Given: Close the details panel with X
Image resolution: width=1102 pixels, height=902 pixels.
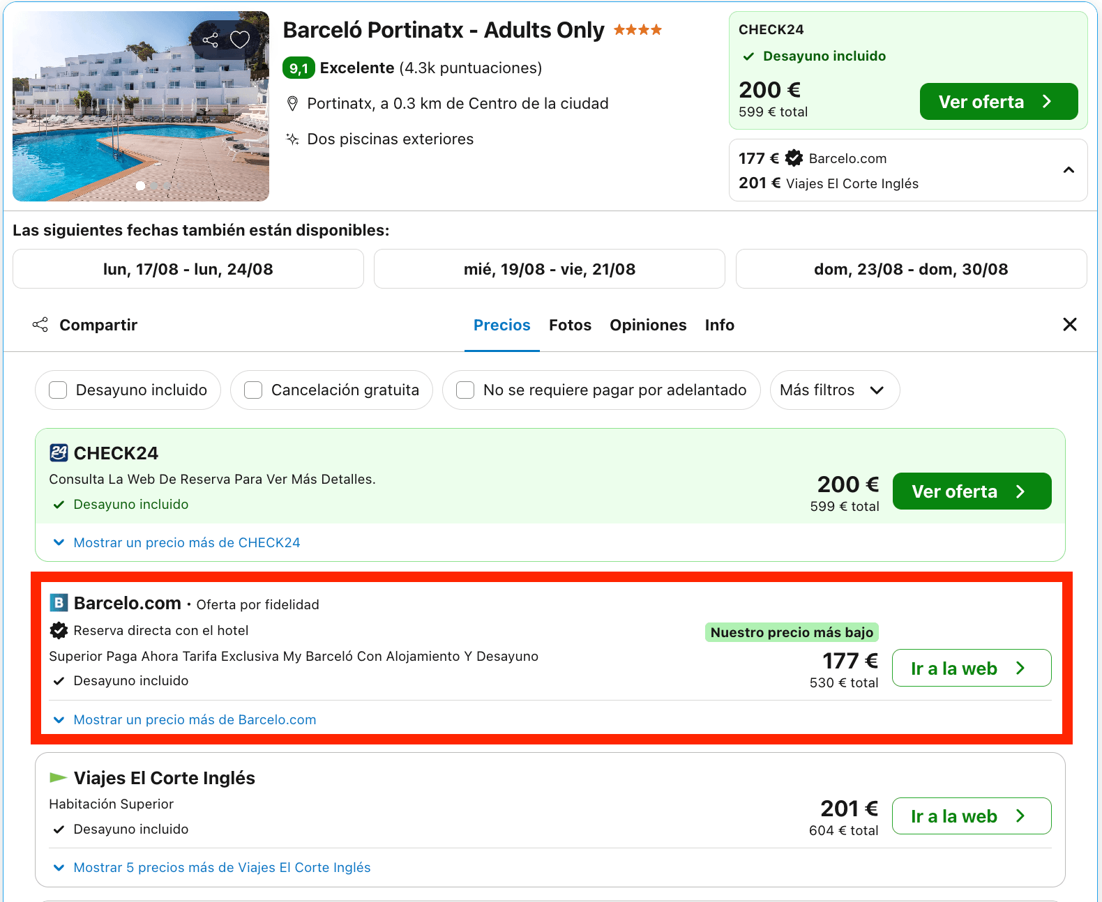Looking at the screenshot, I should click(1070, 324).
